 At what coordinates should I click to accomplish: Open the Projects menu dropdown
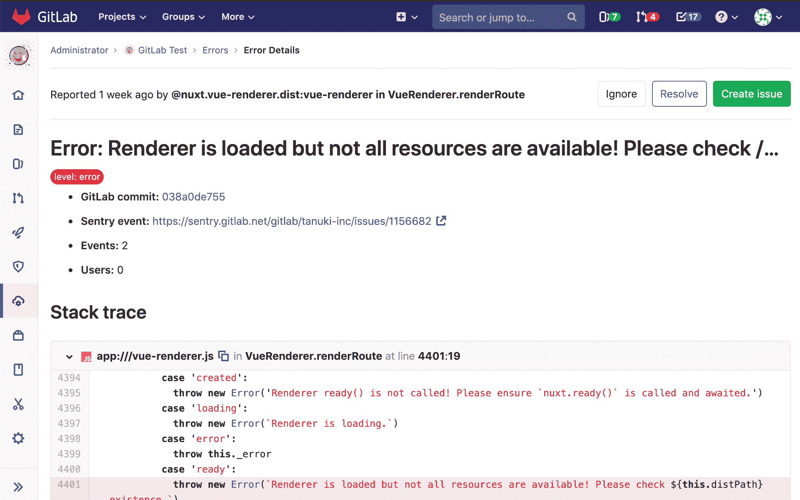pos(121,17)
